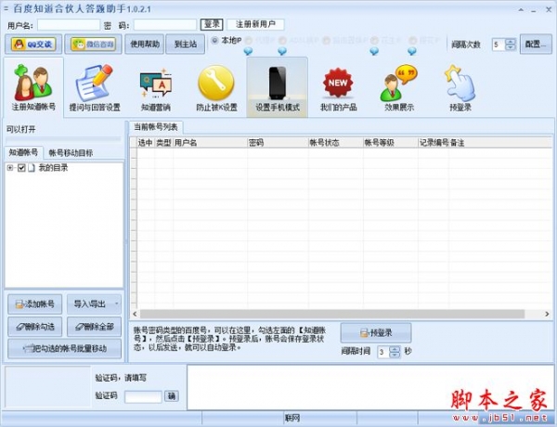The width and height of the screenshot is (557, 427).
Task: Open 我们的产品 NEW badge icon
Action: tap(338, 87)
